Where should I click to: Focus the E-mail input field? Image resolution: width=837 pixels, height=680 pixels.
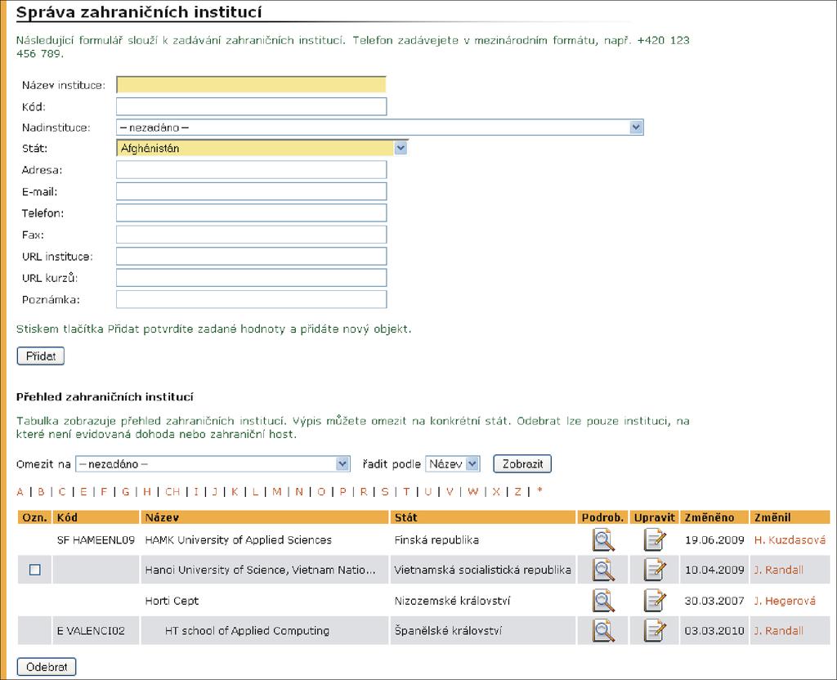(x=252, y=191)
